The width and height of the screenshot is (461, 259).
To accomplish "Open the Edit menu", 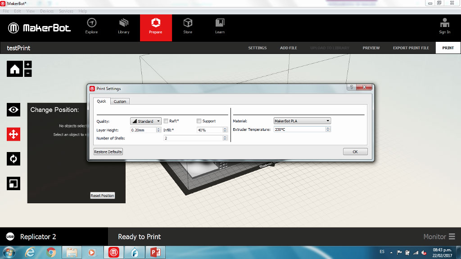I will click(x=18, y=11).
